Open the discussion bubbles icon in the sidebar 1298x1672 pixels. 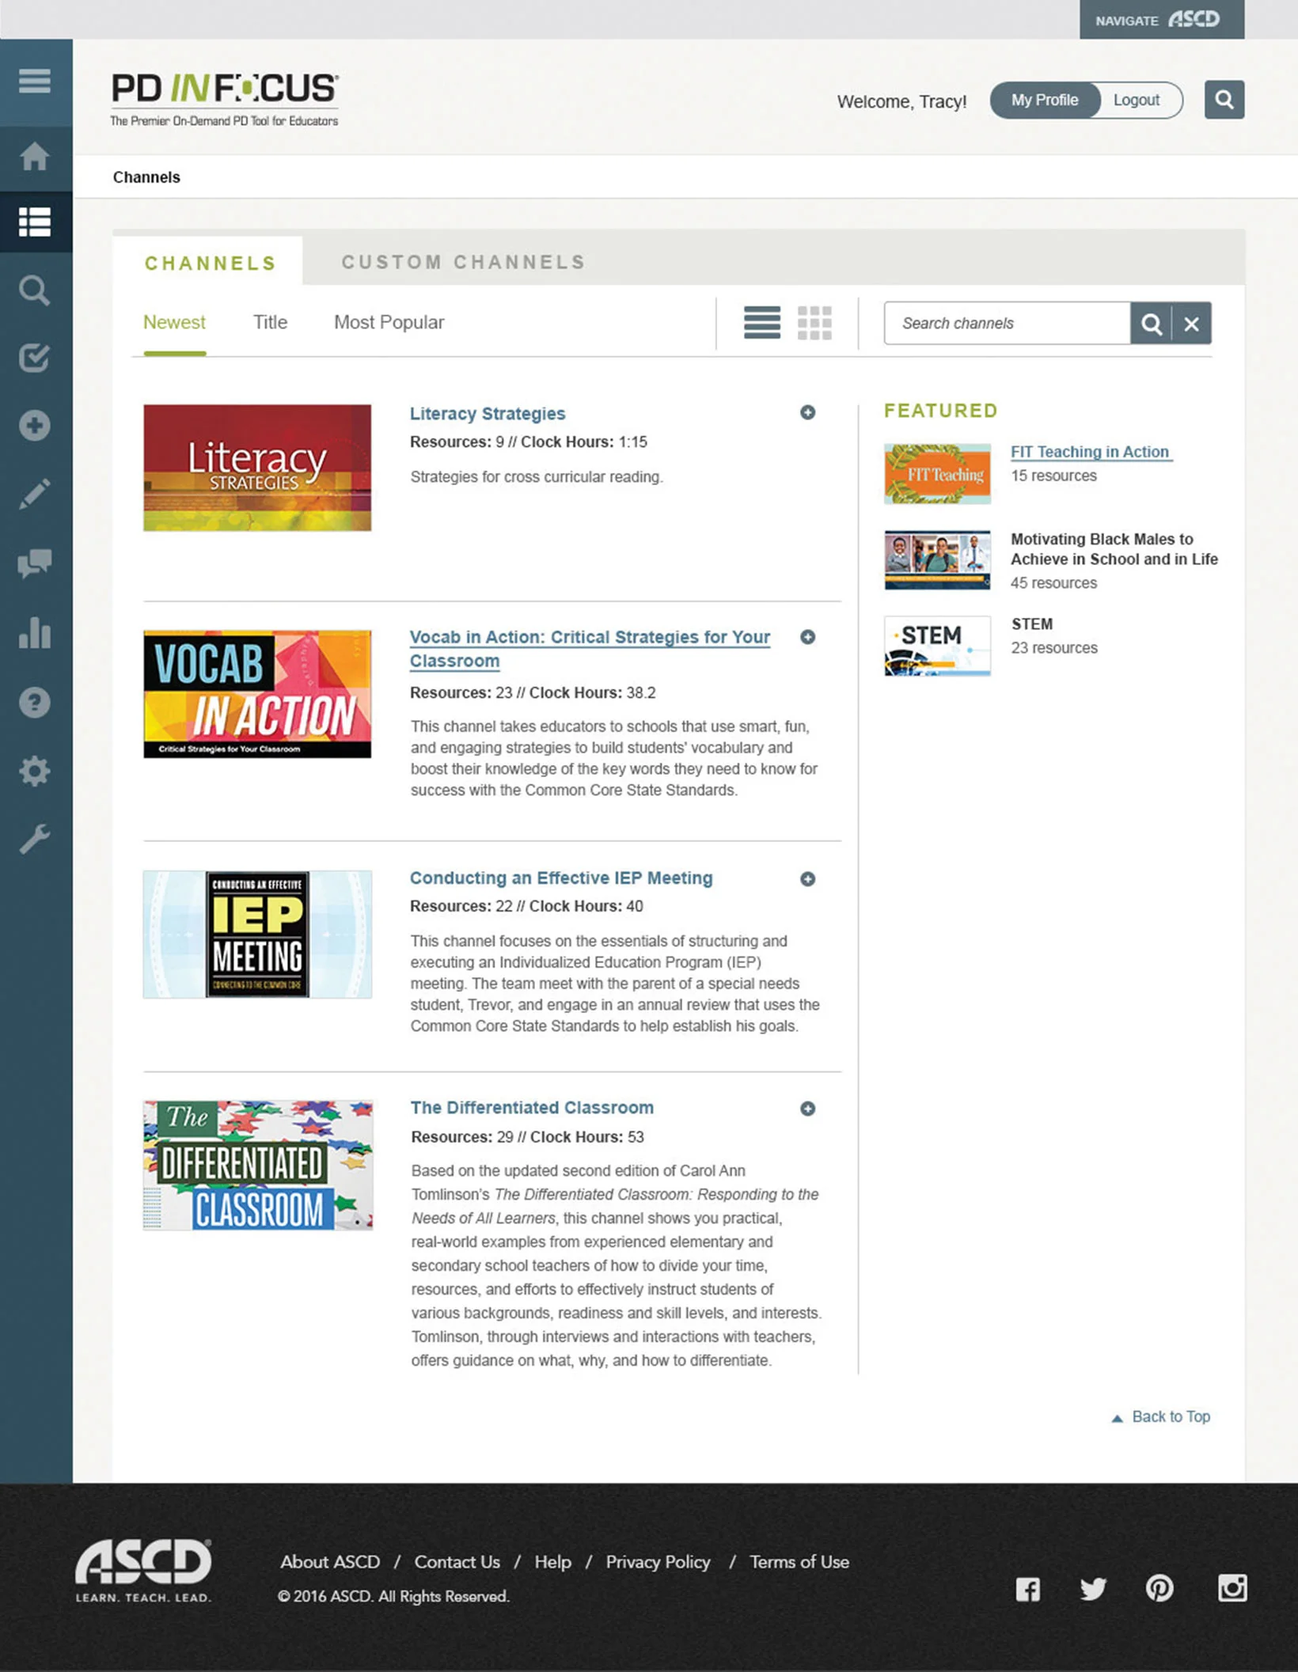(x=35, y=563)
